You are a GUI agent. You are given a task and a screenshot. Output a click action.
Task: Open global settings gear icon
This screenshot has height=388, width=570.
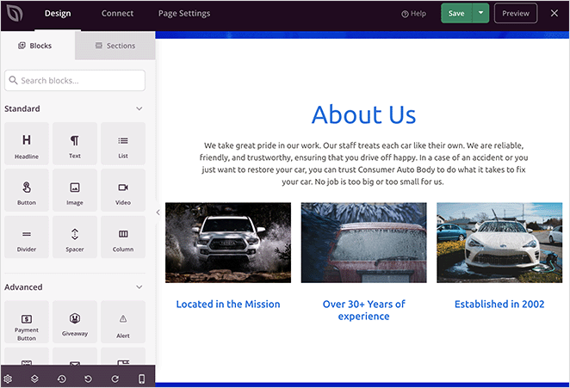(8, 379)
